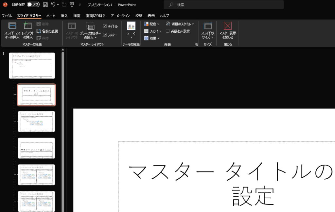
Task: Uncheck the タイトル checkbox
Action: 105,26
